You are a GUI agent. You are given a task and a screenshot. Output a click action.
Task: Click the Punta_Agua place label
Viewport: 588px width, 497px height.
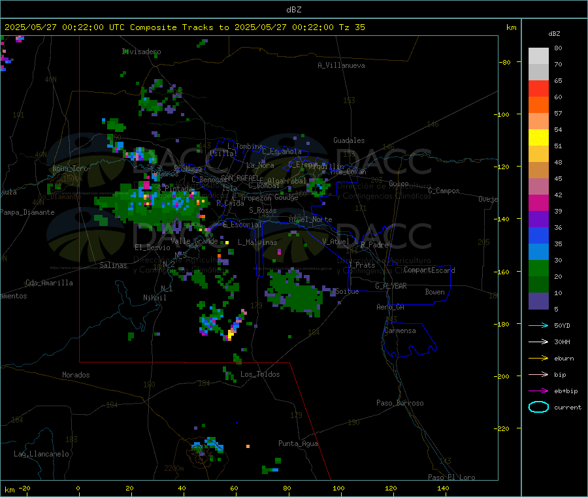click(x=298, y=443)
